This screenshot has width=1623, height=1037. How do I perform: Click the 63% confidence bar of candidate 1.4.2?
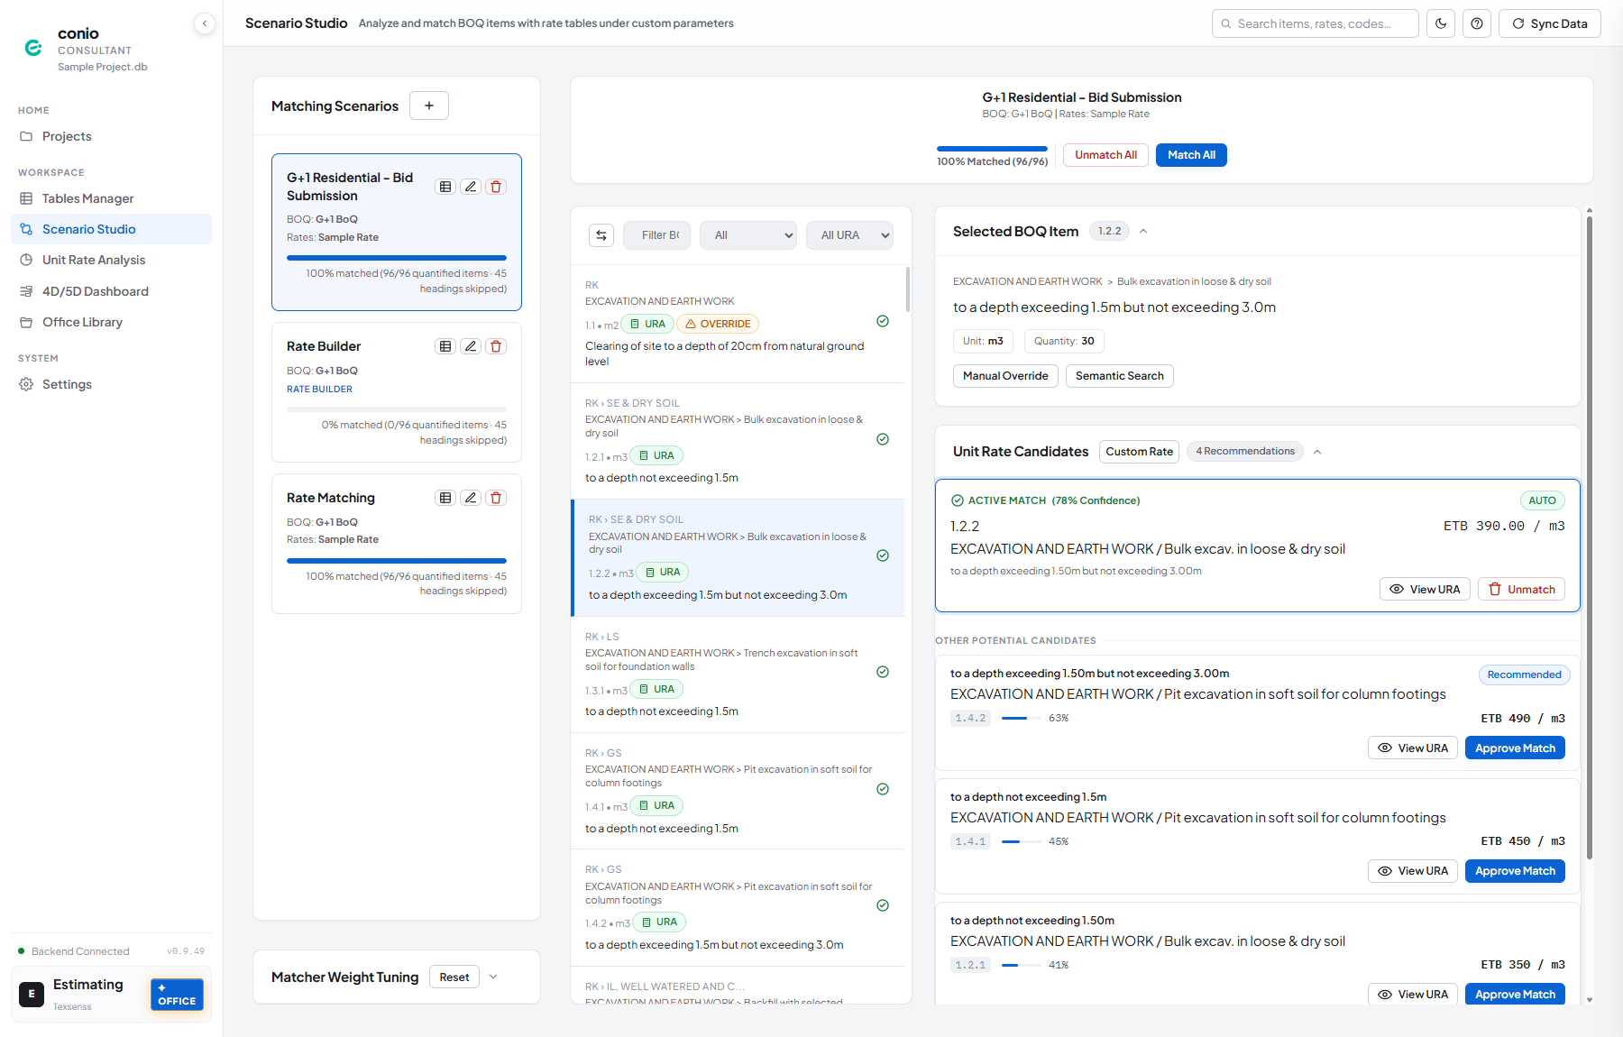(1020, 719)
